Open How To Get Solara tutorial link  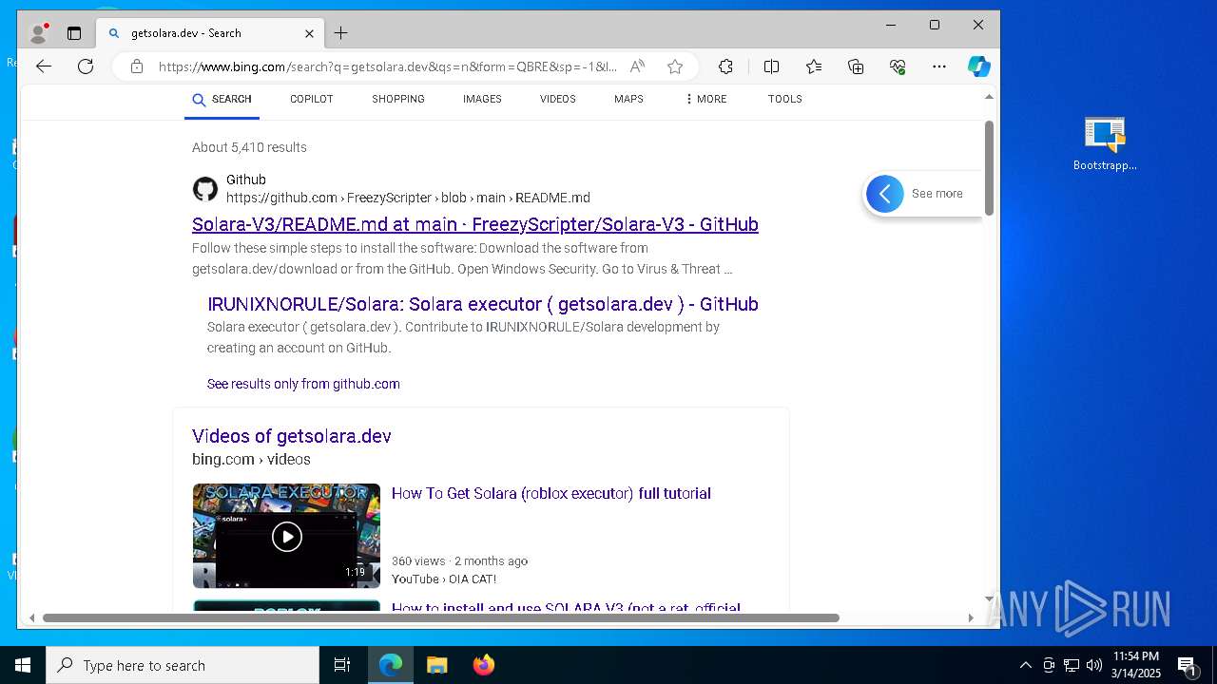coord(551,493)
